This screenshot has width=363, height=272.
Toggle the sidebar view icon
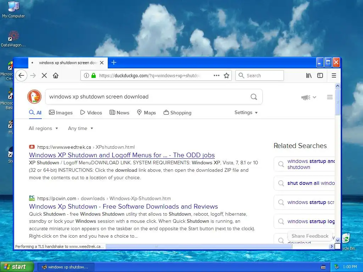click(x=320, y=75)
